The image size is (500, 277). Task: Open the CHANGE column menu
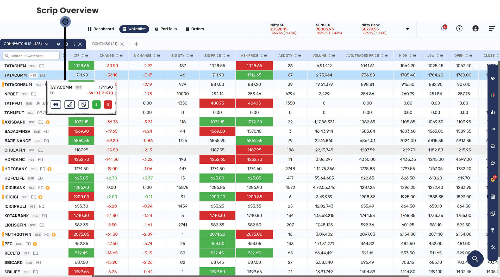pos(121,56)
